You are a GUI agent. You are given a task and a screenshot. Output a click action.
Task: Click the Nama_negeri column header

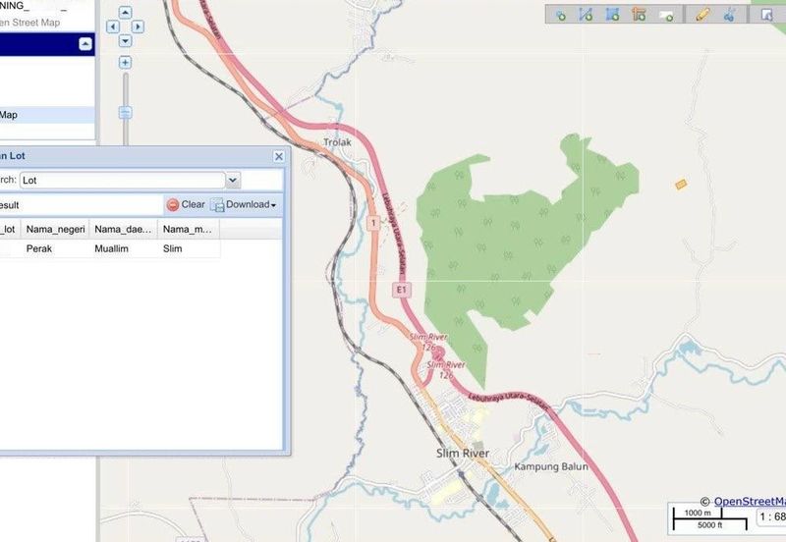56,229
